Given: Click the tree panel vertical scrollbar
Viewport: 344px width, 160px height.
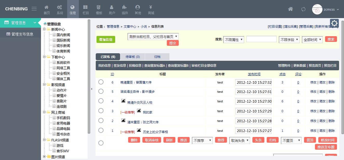Looking at the screenshot, I should [x=89, y=77].
